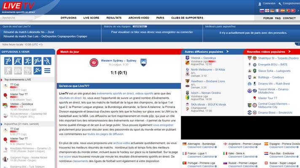The height and width of the screenshot is (168, 300).
Task: Open the CONTACT page
Action: click(x=289, y=18)
